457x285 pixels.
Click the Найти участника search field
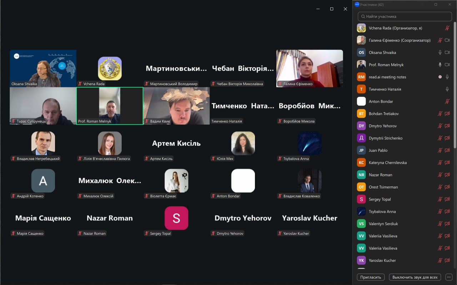tap(405, 16)
